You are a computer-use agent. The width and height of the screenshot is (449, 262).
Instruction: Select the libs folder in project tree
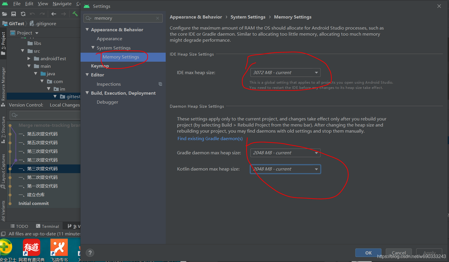[x=34, y=43]
